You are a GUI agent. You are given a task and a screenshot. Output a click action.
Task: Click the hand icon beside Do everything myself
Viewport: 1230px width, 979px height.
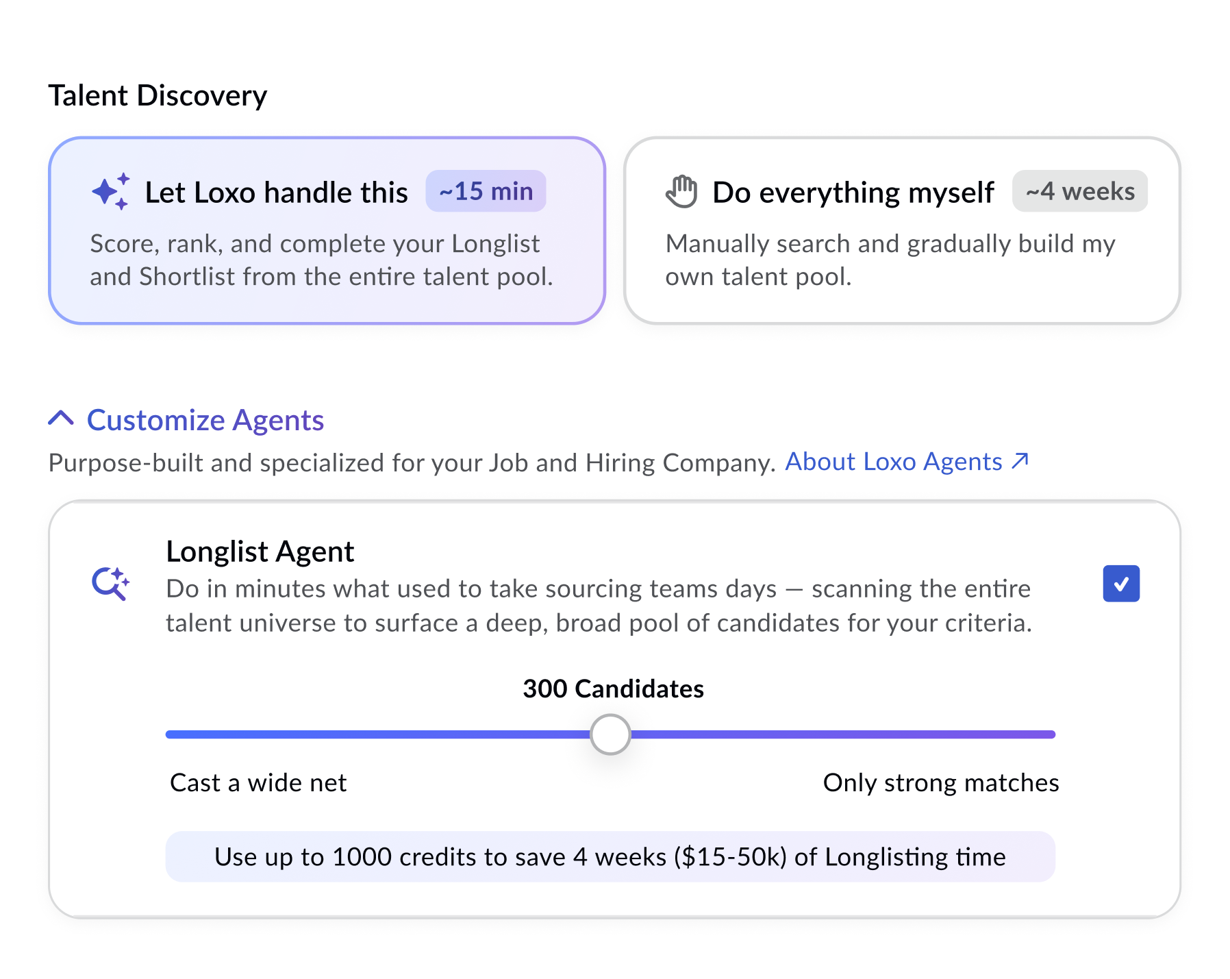pyautogui.click(x=681, y=191)
